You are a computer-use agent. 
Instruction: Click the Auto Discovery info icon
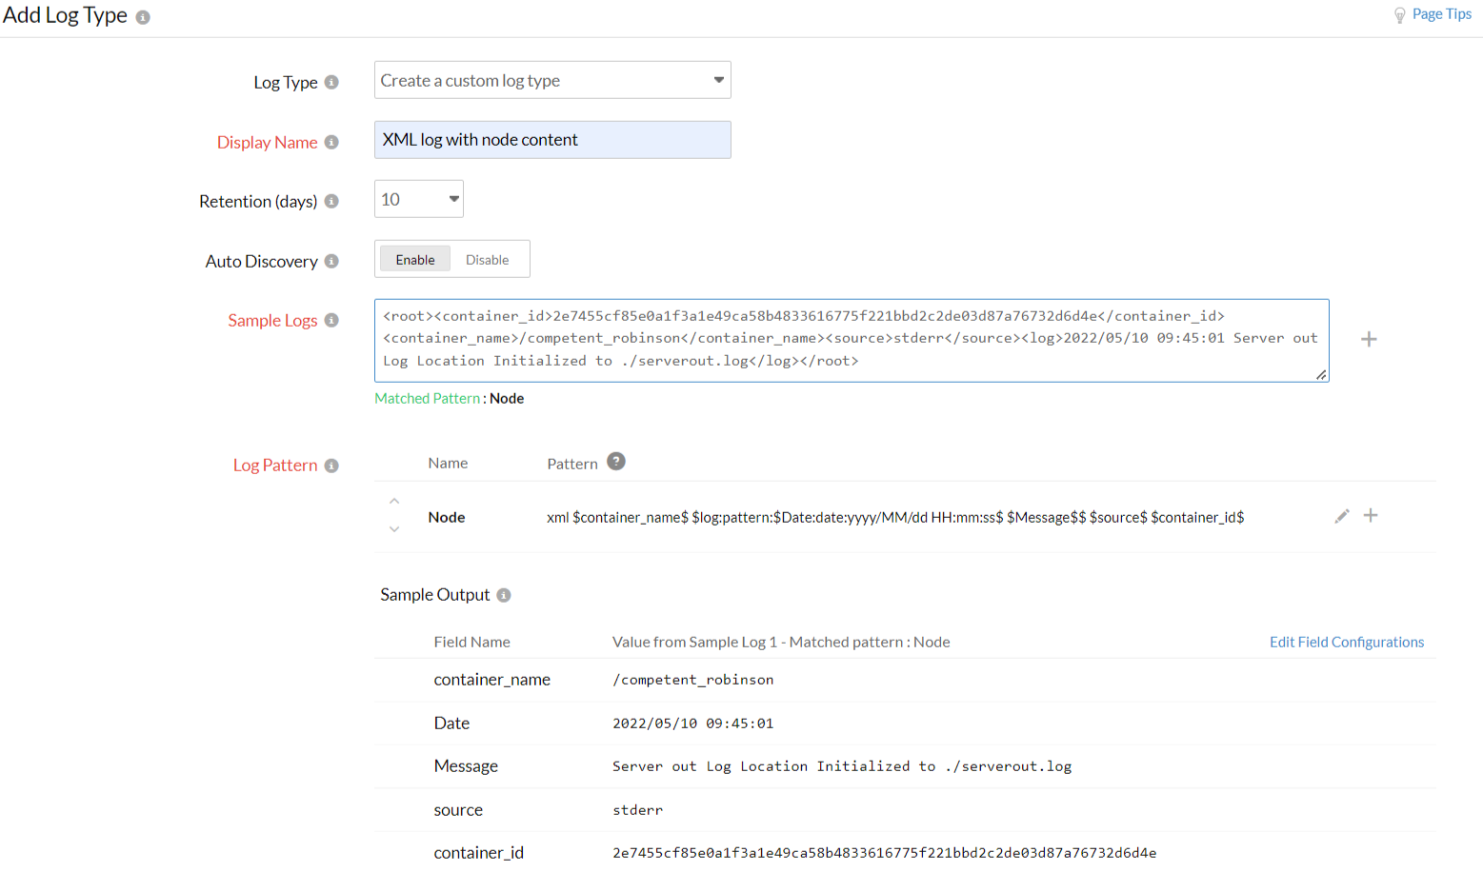pos(331,261)
